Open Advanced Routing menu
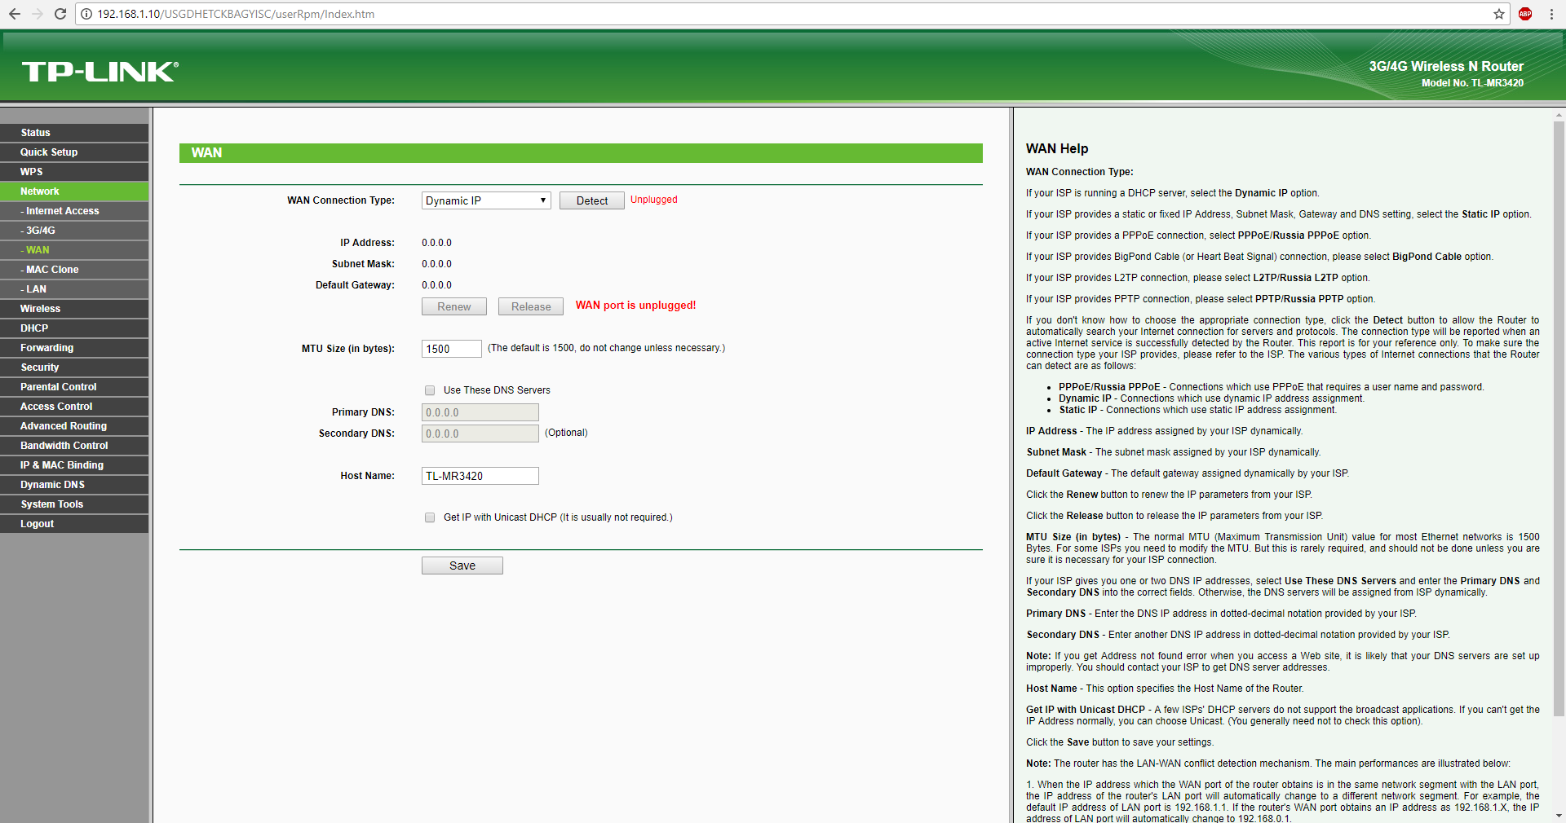Screen dimensions: 1566x823 74,426
